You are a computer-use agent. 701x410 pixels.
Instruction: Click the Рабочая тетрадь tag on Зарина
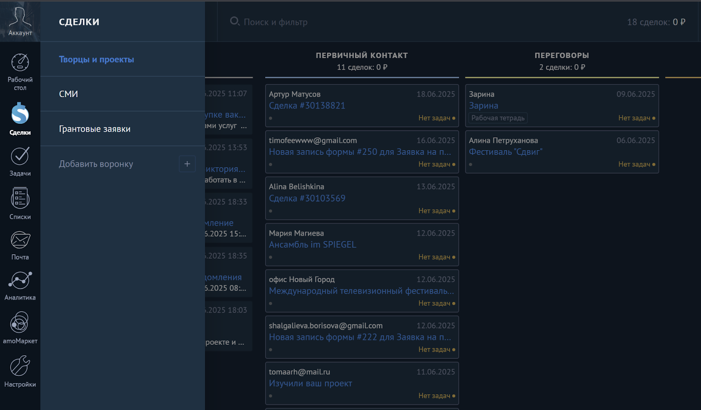pos(498,118)
